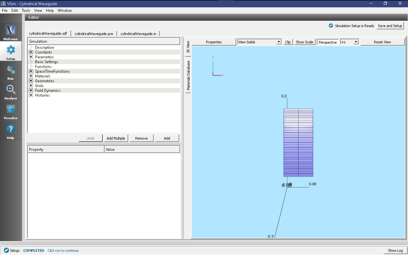Click the Remove button
408x255 pixels.
click(x=142, y=138)
